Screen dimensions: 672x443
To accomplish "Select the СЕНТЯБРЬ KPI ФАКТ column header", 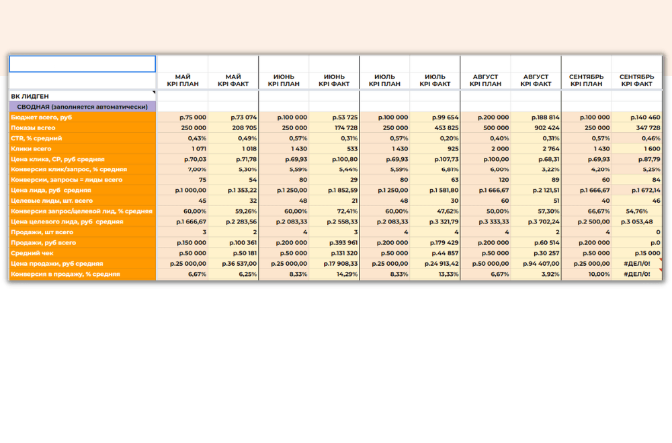I will [637, 81].
